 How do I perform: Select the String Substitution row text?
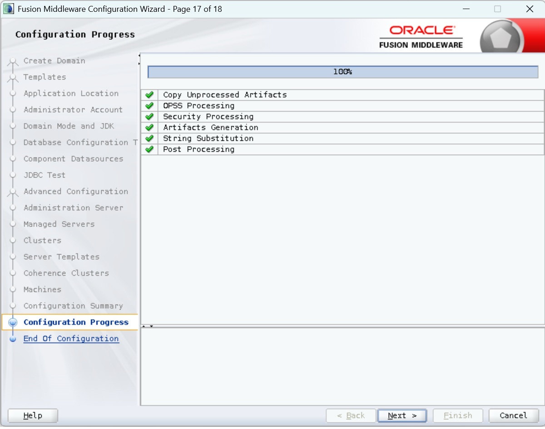(x=208, y=138)
